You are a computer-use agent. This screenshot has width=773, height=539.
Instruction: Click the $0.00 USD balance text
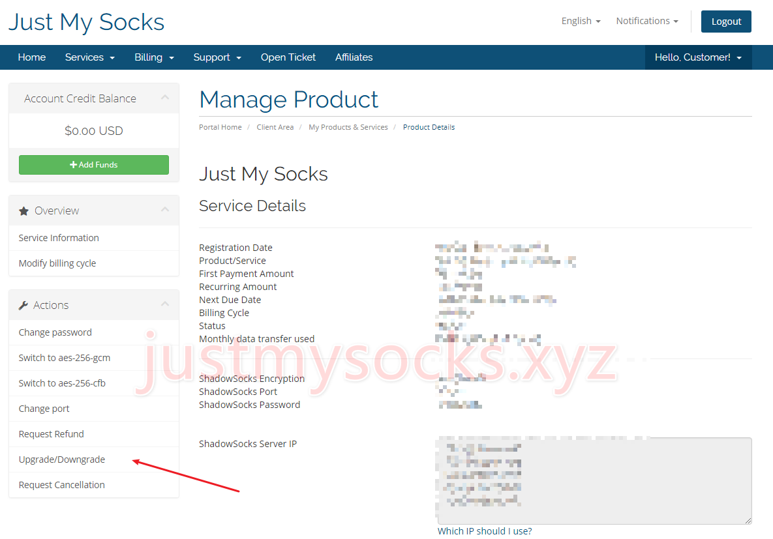94,130
